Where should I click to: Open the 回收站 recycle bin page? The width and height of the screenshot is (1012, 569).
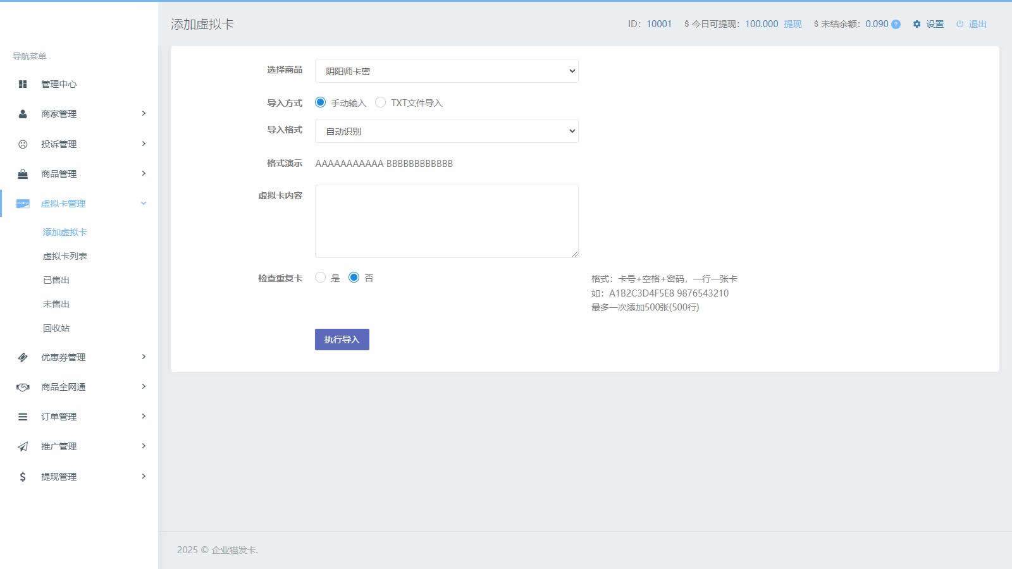[56, 327]
